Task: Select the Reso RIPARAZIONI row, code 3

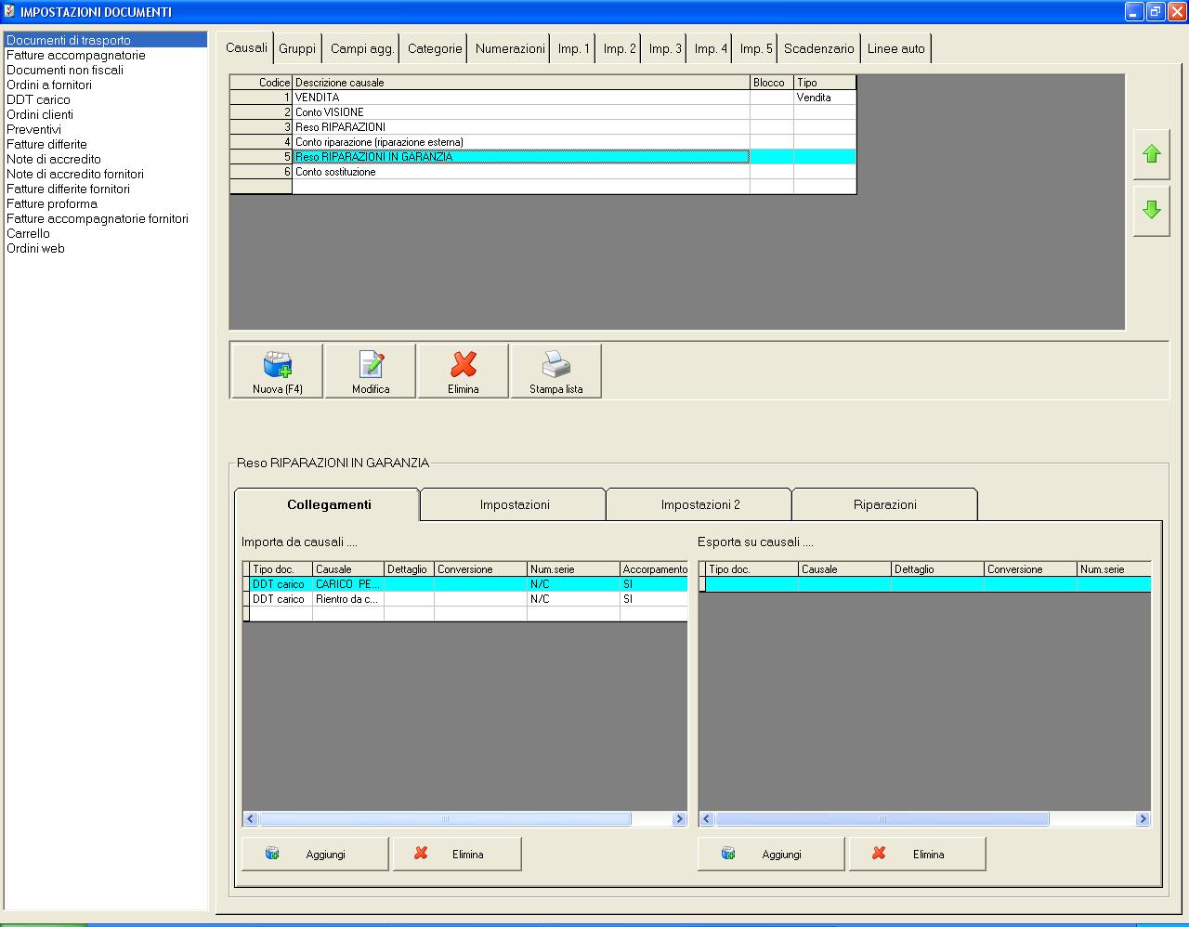Action: (542, 127)
